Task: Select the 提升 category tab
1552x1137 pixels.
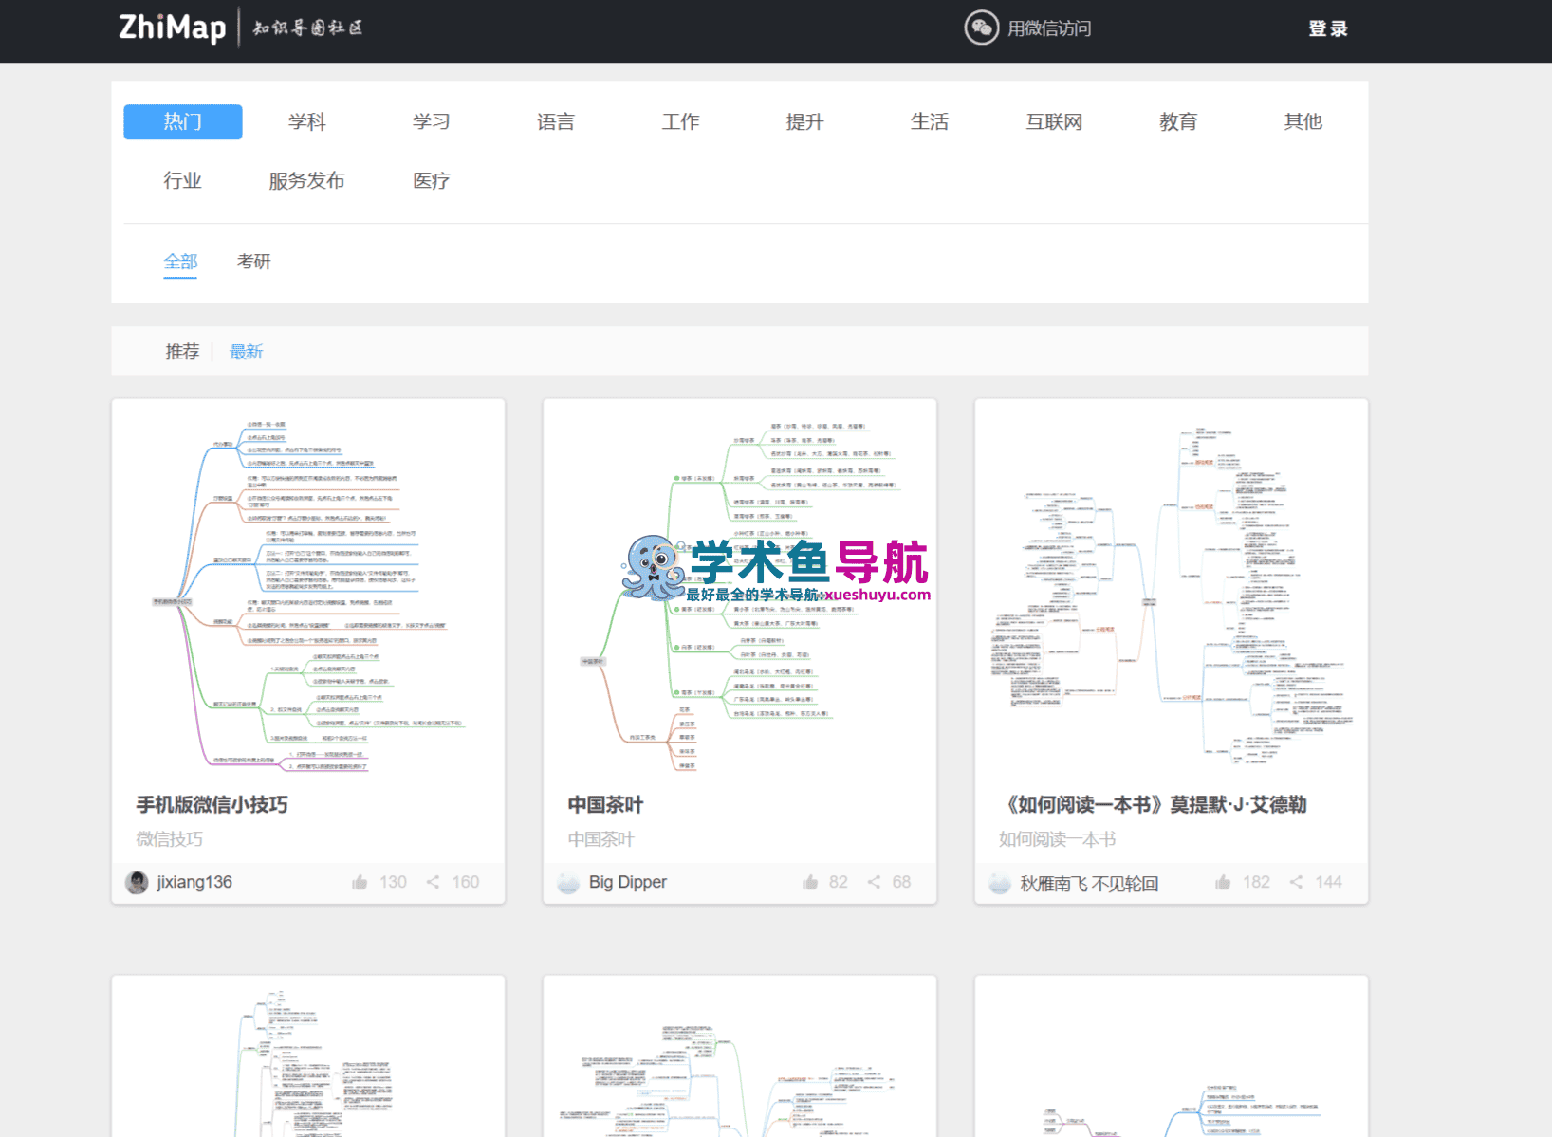Action: click(x=804, y=121)
